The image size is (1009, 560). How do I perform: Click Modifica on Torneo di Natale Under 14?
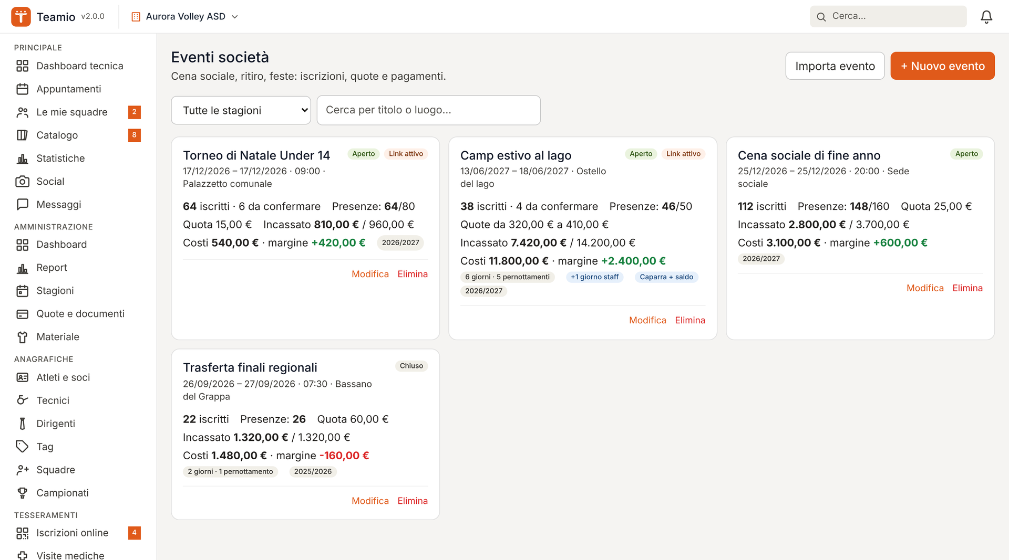tap(370, 274)
